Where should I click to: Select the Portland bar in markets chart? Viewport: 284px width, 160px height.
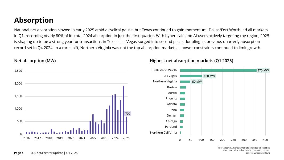pos(181,127)
